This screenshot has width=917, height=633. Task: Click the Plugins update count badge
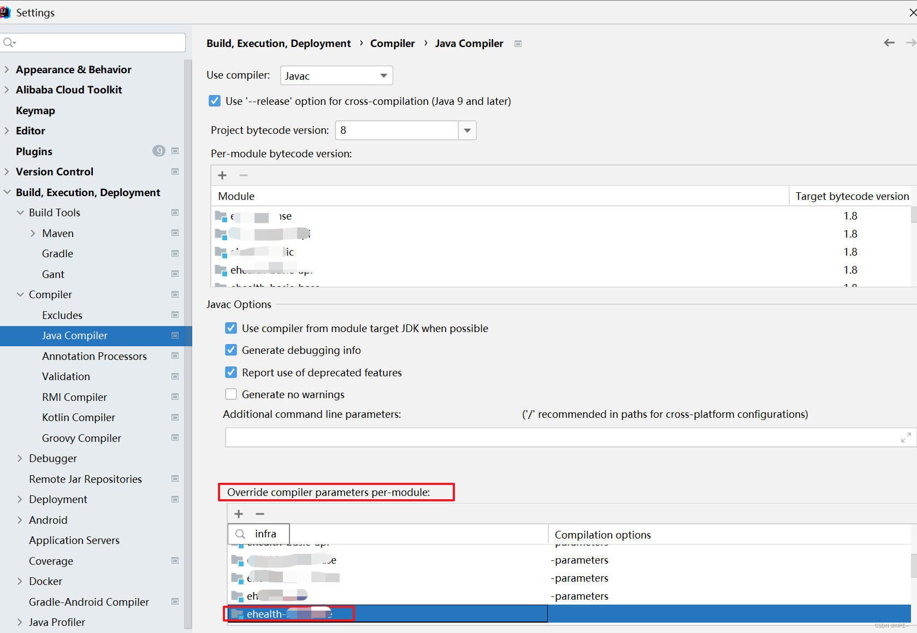(159, 151)
